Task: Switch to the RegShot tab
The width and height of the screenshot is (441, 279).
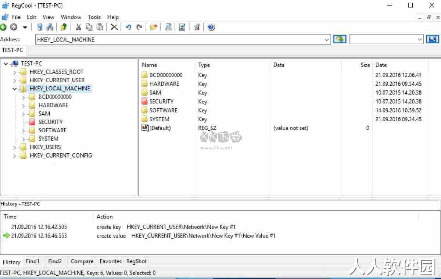Action: point(136,261)
